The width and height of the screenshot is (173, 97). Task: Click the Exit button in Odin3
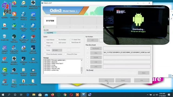click(142, 80)
